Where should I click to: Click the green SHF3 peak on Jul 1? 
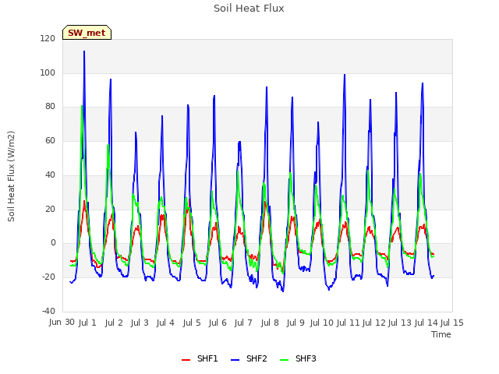(82, 106)
